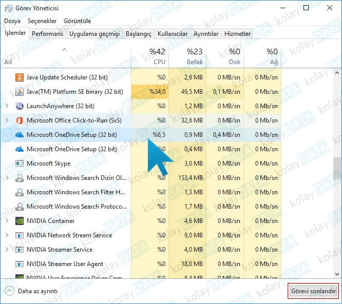This screenshot has width=342, height=304.
Task: Click the Görevi sonlandır button
Action: tap(313, 291)
